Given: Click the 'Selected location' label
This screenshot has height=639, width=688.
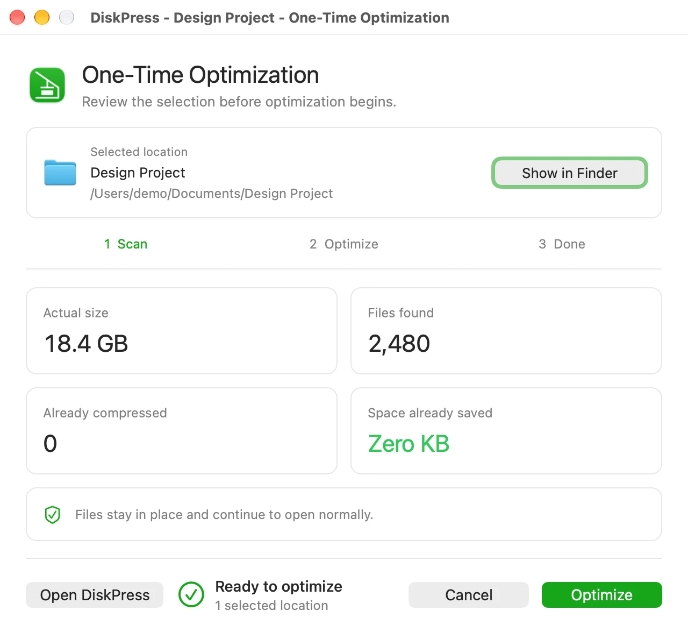Looking at the screenshot, I should pos(139,152).
